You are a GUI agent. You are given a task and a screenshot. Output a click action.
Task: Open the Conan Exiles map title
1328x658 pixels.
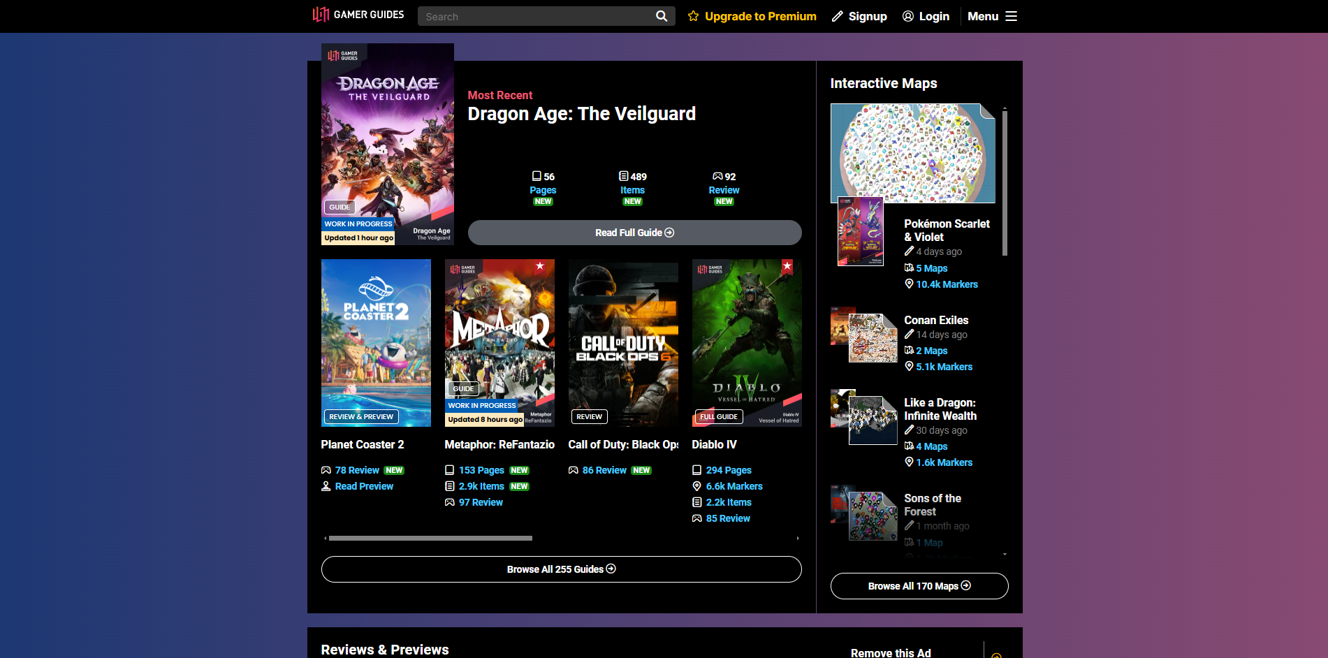[x=936, y=320]
